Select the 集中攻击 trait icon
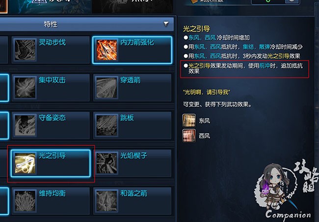319x222 pixels. pyautogui.click(x=25, y=88)
